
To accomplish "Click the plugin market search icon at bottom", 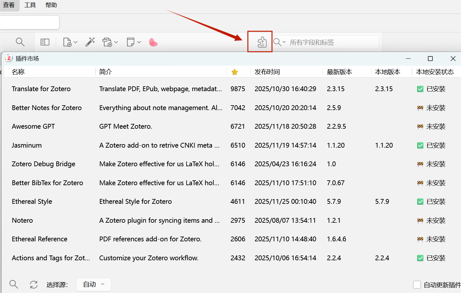I will [x=13, y=284].
